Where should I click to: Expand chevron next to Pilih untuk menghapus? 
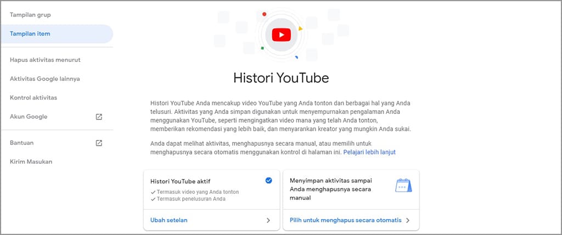click(408, 220)
